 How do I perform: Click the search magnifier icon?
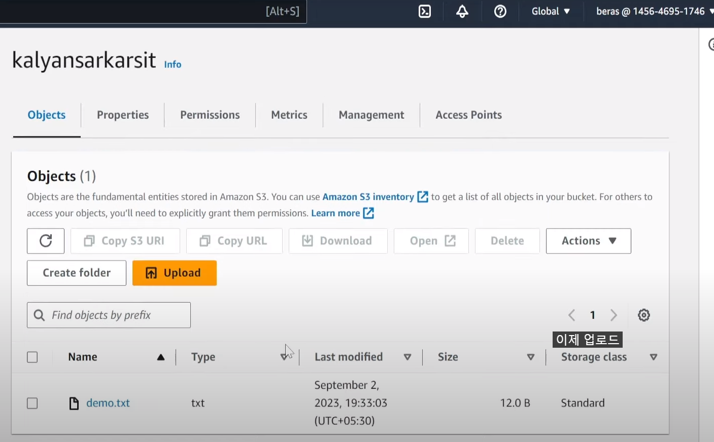pos(39,315)
